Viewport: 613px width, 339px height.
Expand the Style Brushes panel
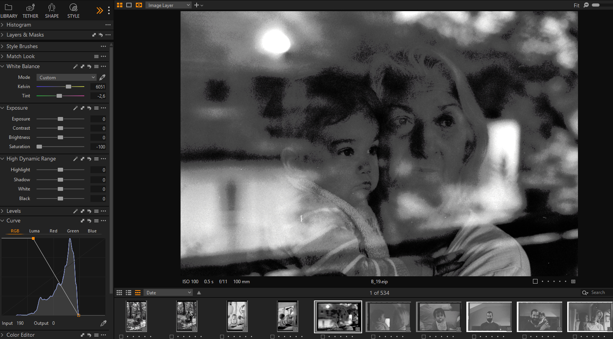[x=2, y=46]
